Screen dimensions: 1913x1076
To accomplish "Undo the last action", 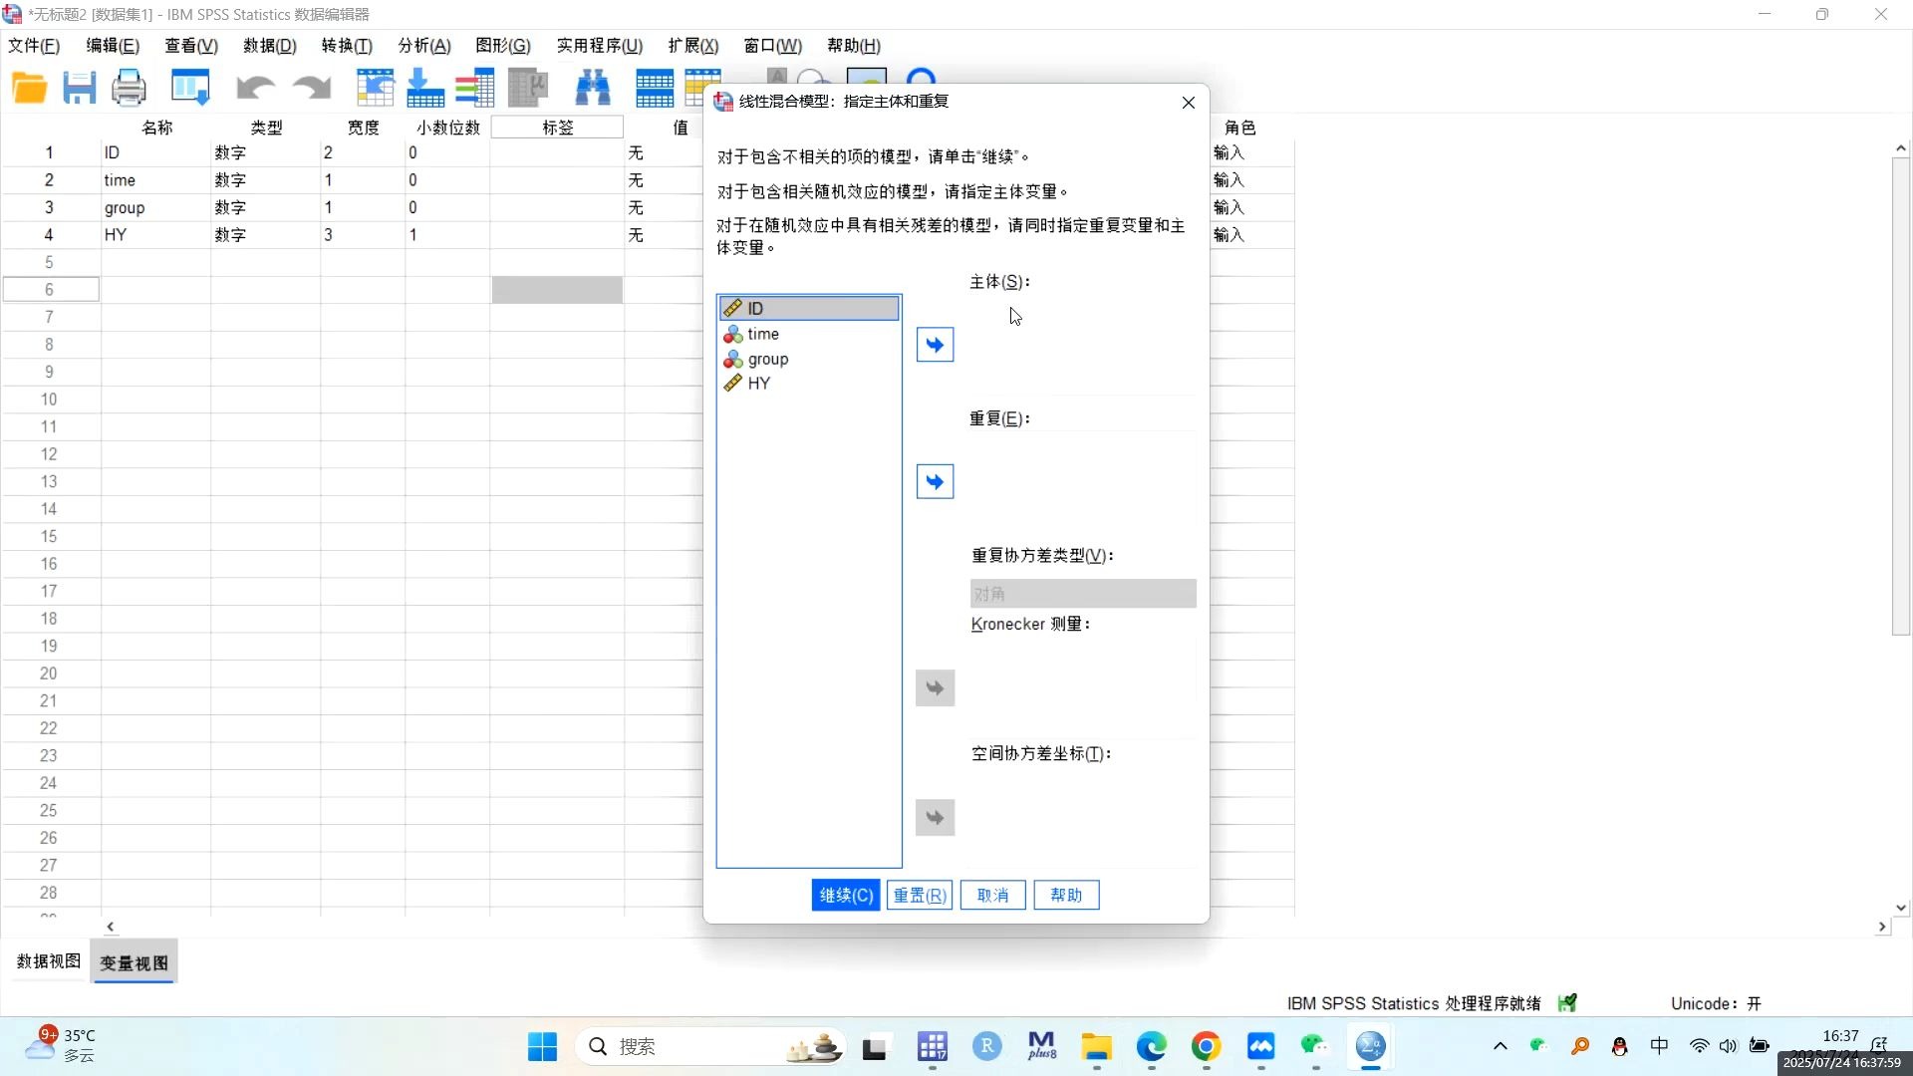I will click(x=255, y=88).
